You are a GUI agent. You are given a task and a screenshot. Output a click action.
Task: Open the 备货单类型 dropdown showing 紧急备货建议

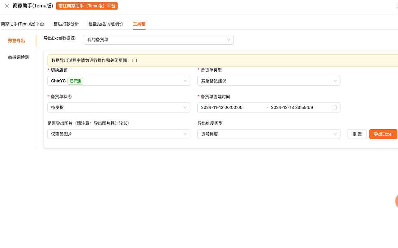(269, 81)
